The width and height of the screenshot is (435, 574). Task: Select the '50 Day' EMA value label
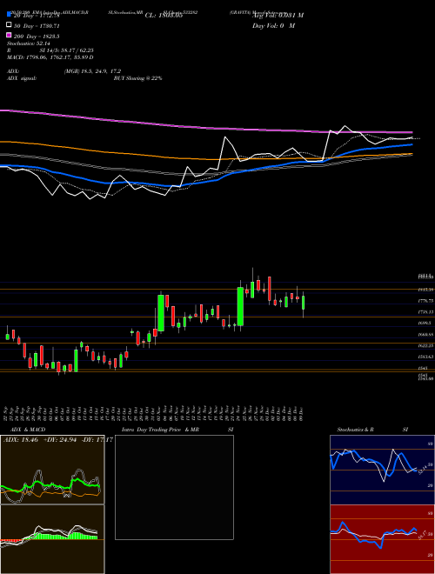tap(37, 26)
